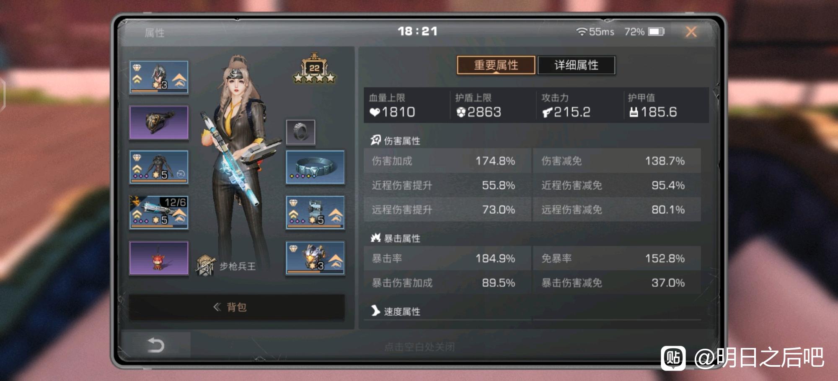Viewport: 838px width, 381px height.
Task: Click the back arrow return button
Action: click(155, 345)
